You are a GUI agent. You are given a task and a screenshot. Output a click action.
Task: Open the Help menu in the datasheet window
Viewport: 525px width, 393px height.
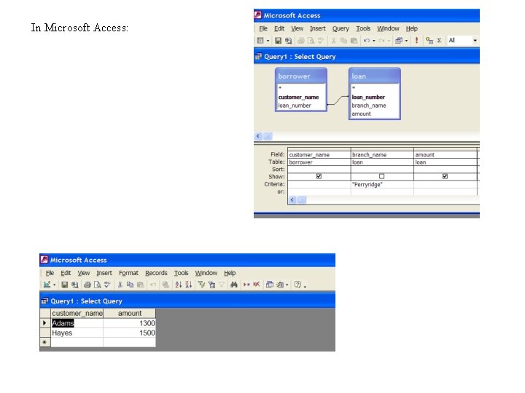click(230, 273)
